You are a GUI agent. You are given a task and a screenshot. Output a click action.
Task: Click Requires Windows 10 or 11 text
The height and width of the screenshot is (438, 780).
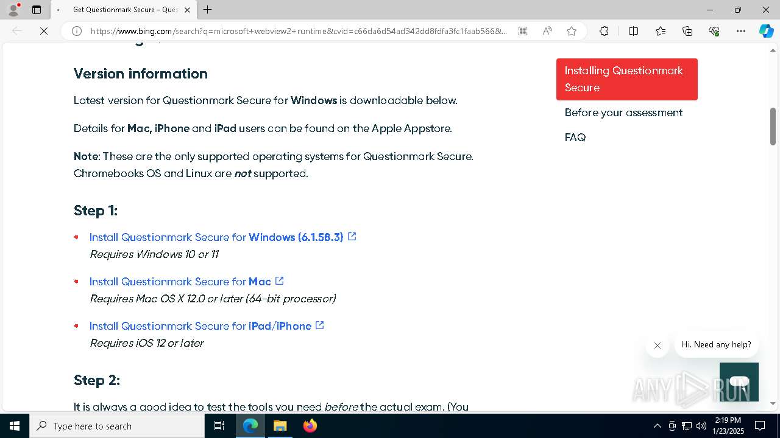154,254
